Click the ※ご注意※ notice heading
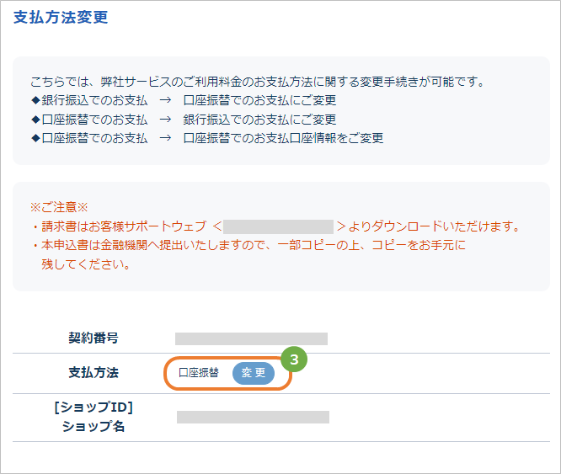This screenshot has width=561, height=474. click(x=59, y=207)
